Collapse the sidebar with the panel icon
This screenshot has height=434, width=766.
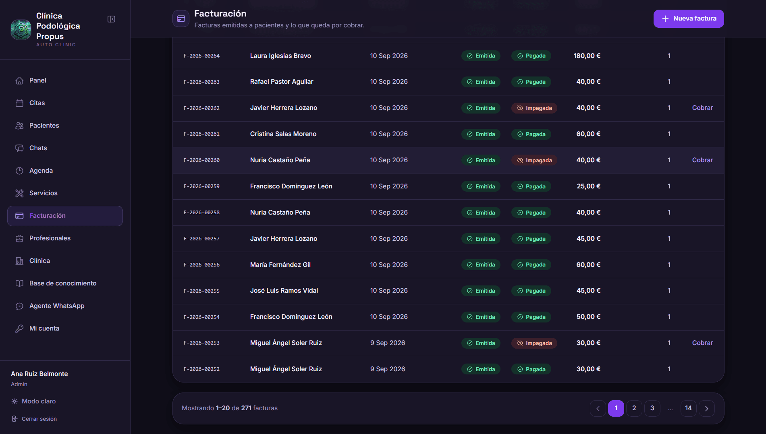pyautogui.click(x=112, y=19)
